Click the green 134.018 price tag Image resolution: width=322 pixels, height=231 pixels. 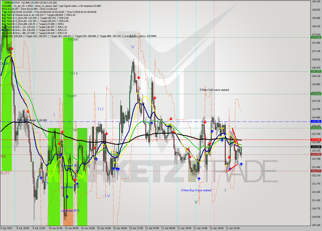click(316, 128)
